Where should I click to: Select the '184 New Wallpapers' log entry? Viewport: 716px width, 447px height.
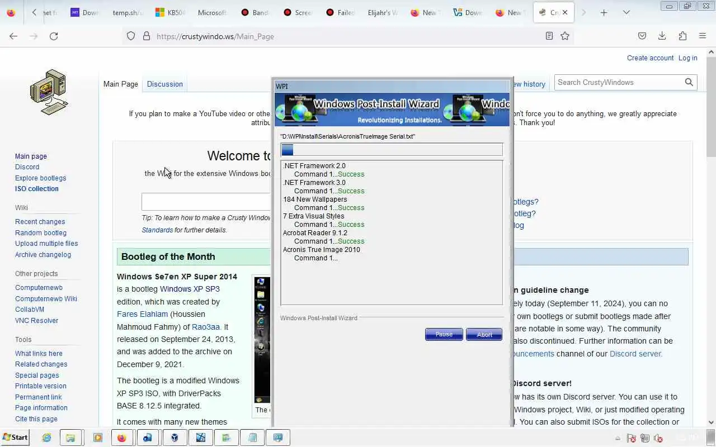pos(315,199)
